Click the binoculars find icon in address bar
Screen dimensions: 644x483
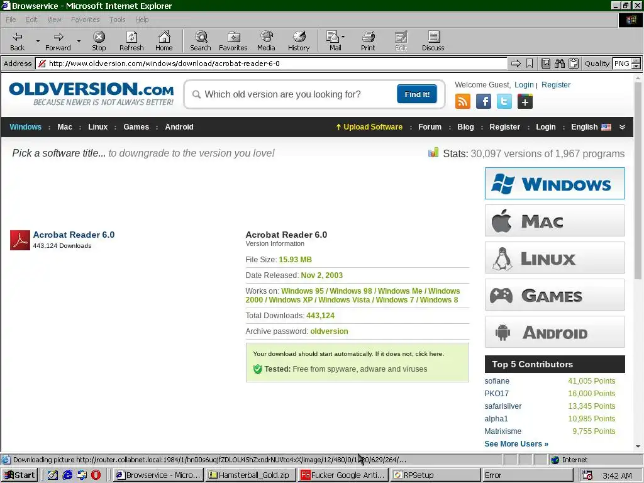559,64
